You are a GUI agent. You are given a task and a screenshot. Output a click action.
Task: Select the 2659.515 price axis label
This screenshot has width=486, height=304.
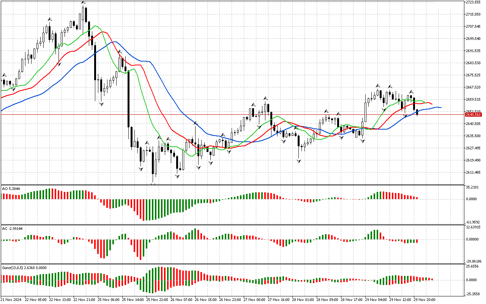[x=473, y=100]
